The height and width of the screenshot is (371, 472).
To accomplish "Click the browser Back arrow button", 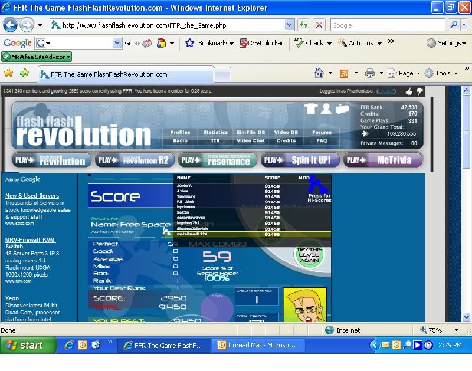I will pyautogui.click(x=10, y=25).
